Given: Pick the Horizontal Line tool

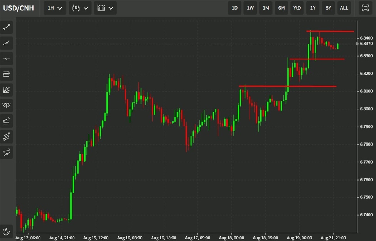Looking at the screenshot, I should (x=7, y=58).
